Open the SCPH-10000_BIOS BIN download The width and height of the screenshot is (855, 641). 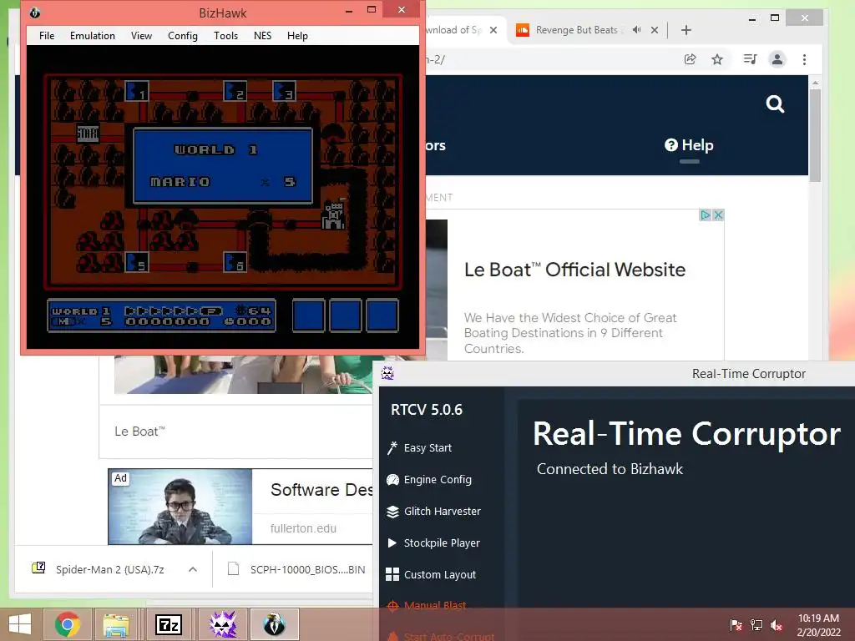point(296,569)
